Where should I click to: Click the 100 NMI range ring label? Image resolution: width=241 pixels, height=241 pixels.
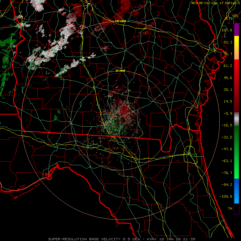point(120,21)
